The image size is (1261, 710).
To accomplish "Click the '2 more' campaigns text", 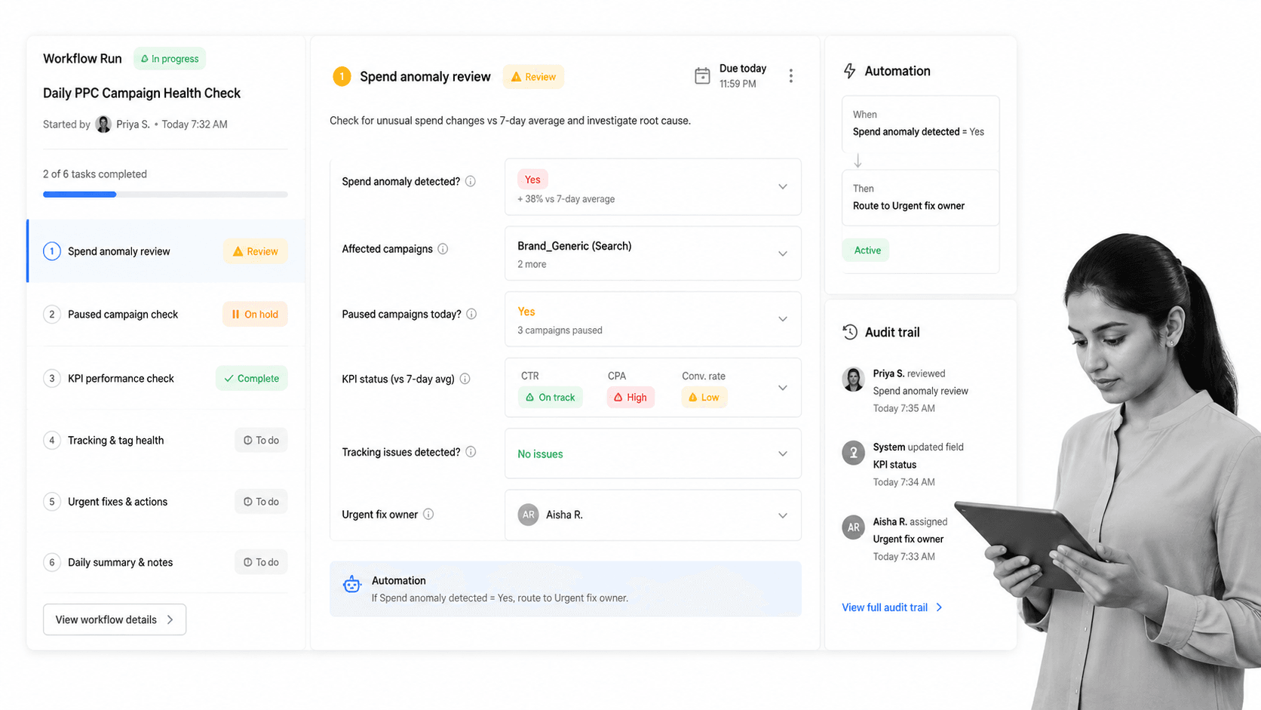I will pyautogui.click(x=532, y=265).
